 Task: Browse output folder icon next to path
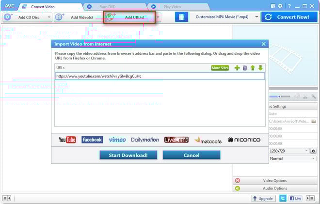tap(314, 121)
